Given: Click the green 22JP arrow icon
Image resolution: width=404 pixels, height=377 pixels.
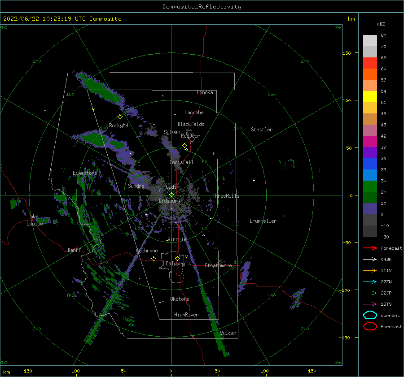Looking at the screenshot, I should [x=370, y=293].
